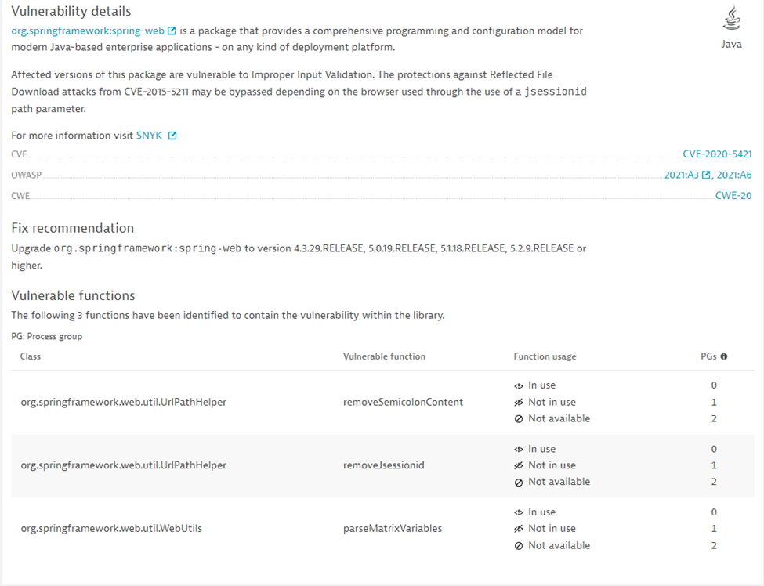The width and height of the screenshot is (764, 586).
Task: Click the Not in use icon for parseMatrixVariables
Action: pos(517,528)
